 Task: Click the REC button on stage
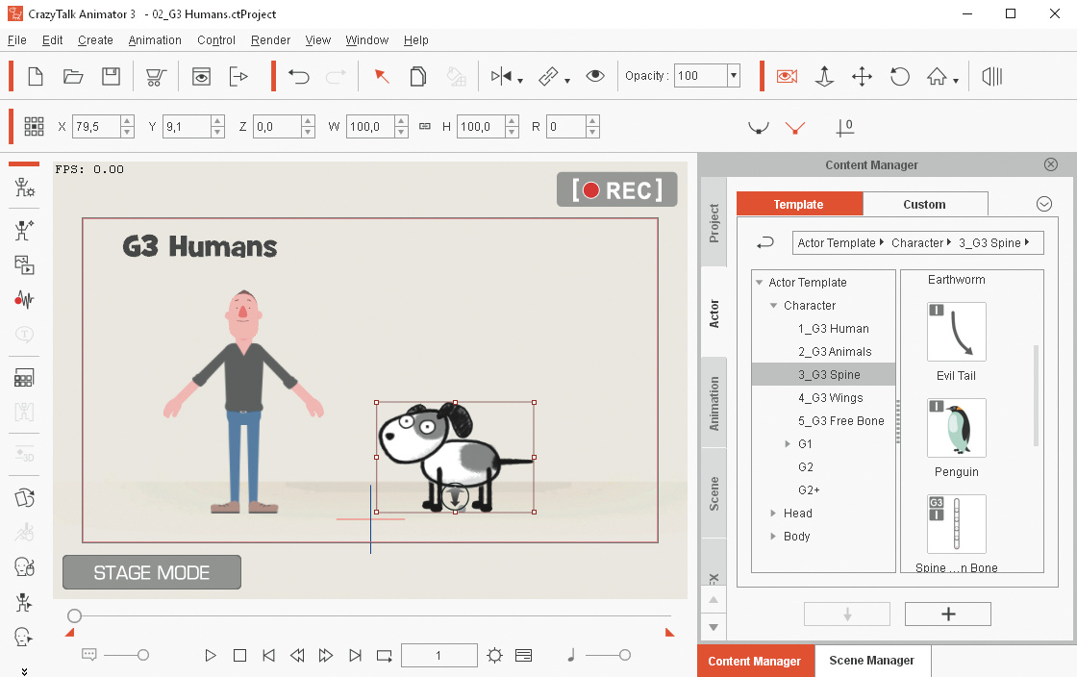pyautogui.click(x=616, y=190)
